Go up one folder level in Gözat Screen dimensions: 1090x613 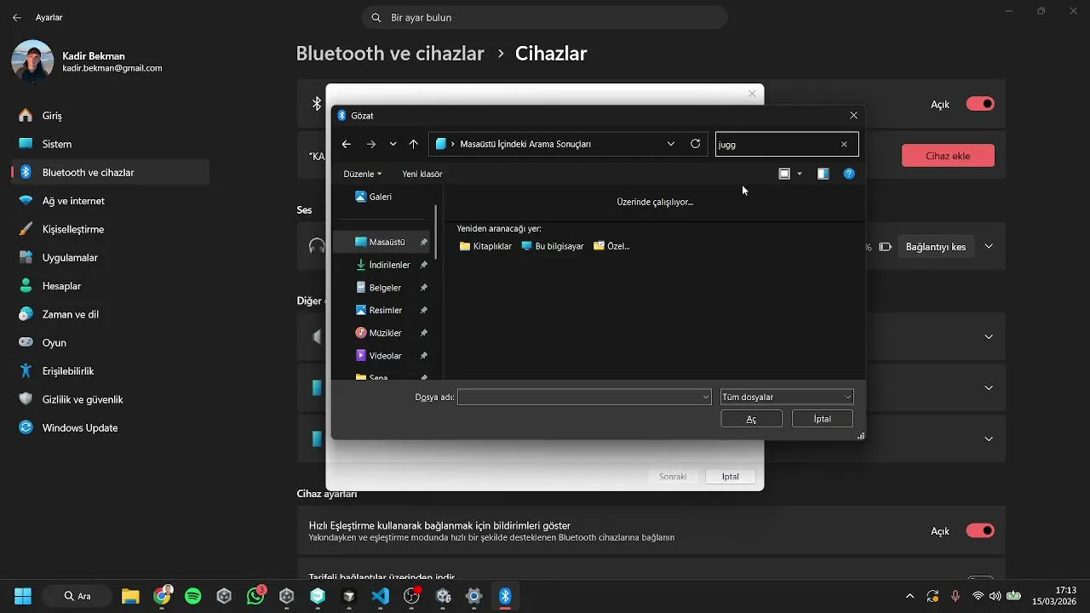(x=414, y=144)
